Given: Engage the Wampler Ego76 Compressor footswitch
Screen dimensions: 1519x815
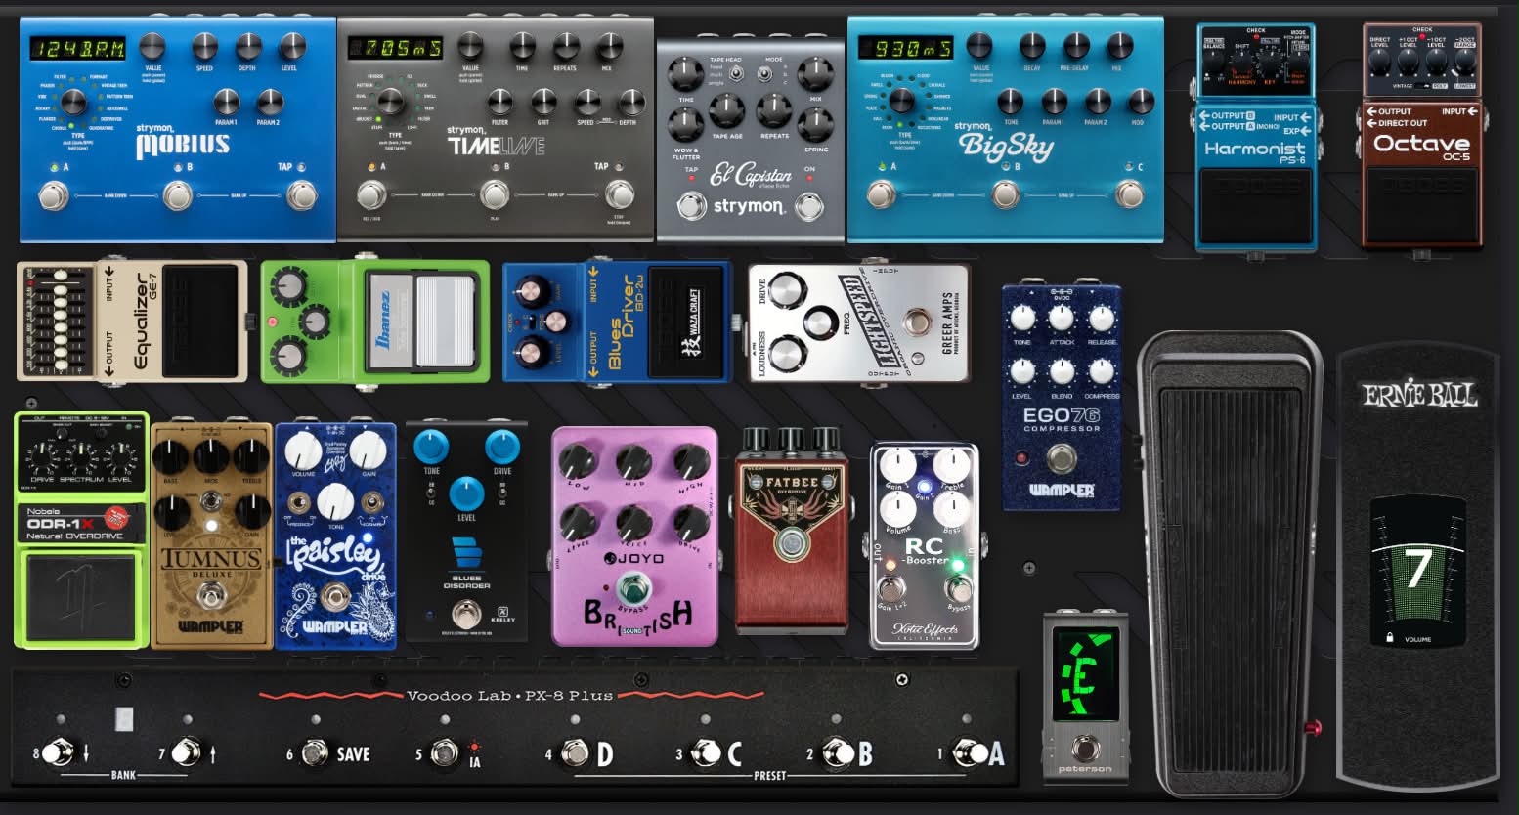Looking at the screenshot, I should point(1061,456).
